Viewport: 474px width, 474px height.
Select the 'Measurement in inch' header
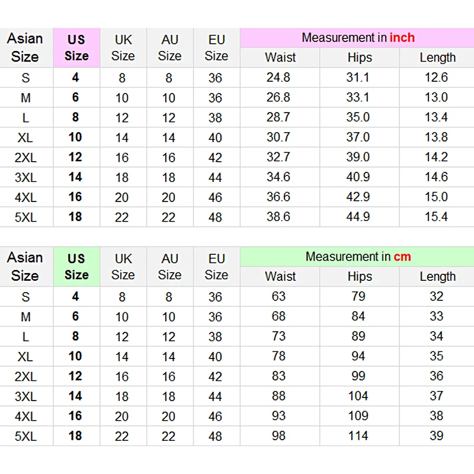coord(357,38)
